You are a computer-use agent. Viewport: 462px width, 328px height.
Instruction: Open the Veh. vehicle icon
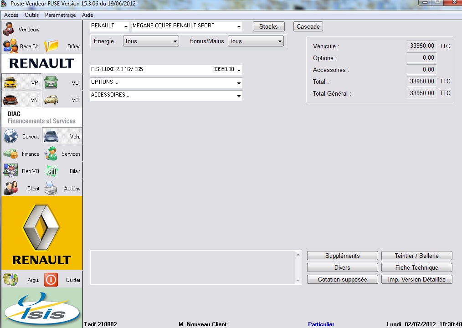pyautogui.click(x=51, y=136)
